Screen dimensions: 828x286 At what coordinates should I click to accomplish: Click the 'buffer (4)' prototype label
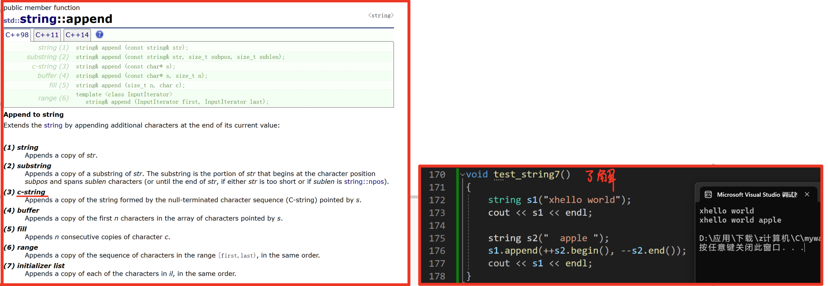53,76
